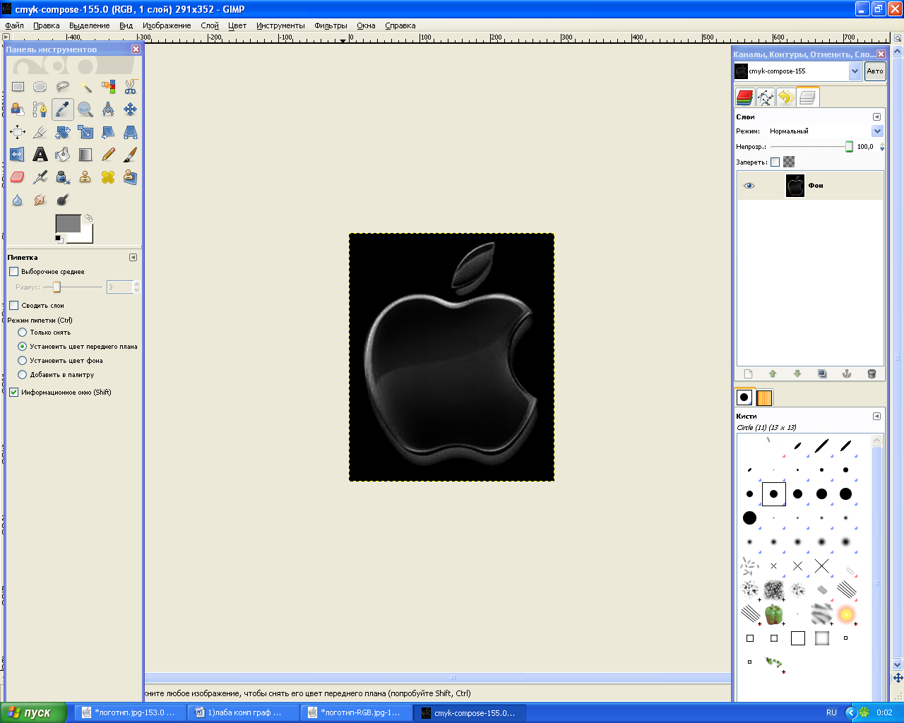Open the Инструменты menu

(x=280, y=25)
